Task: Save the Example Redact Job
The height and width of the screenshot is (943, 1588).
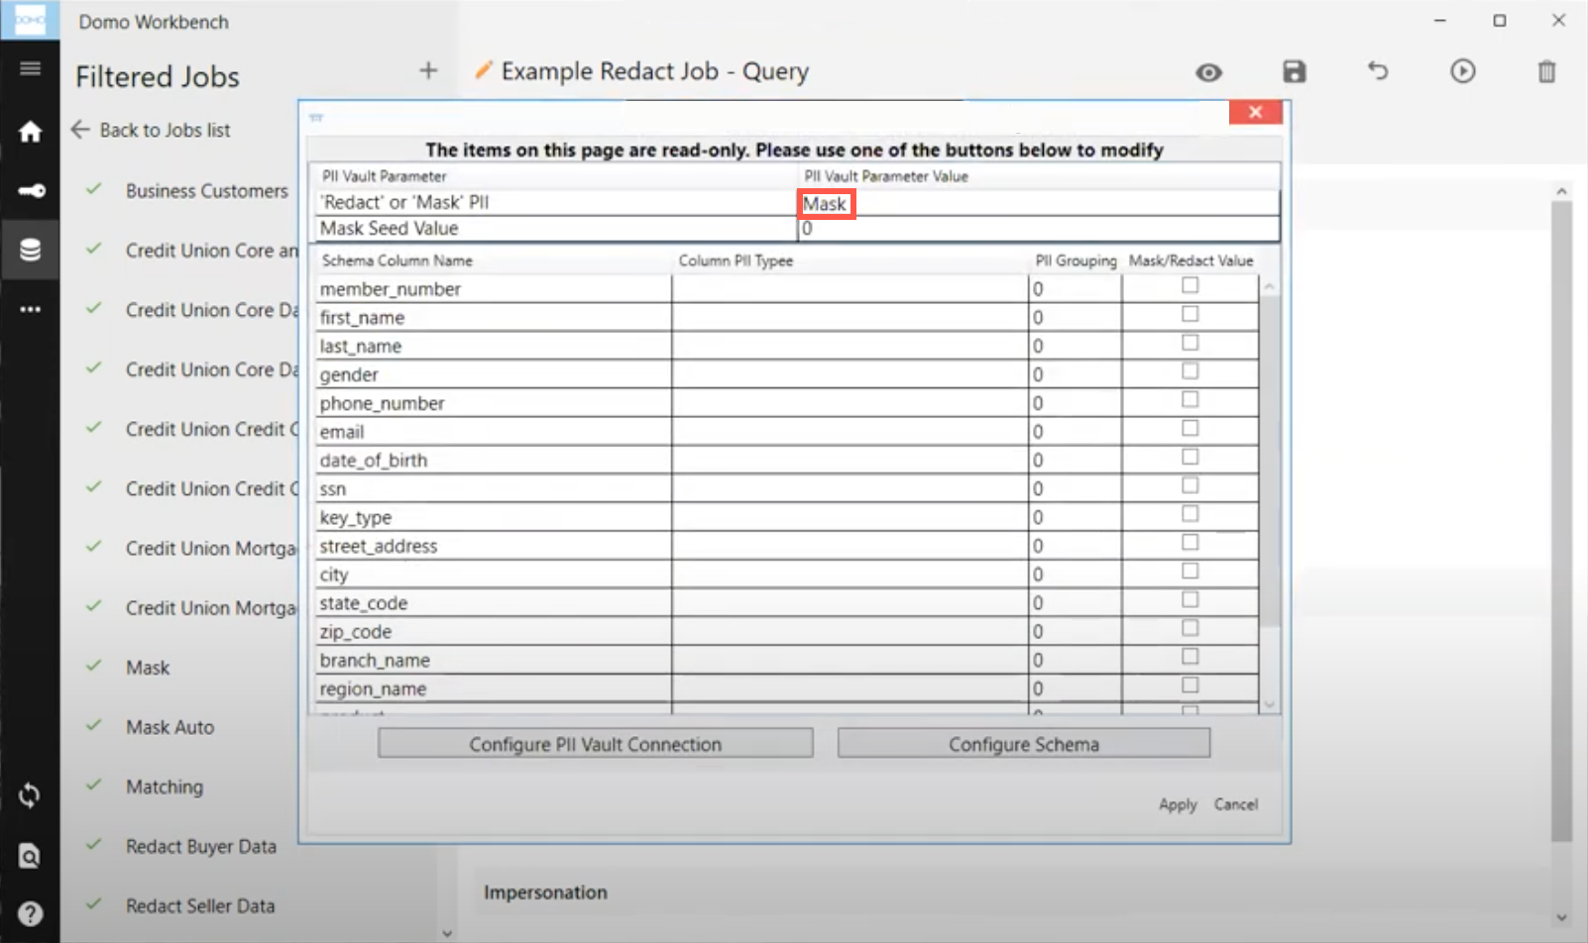Action: pyautogui.click(x=1294, y=71)
